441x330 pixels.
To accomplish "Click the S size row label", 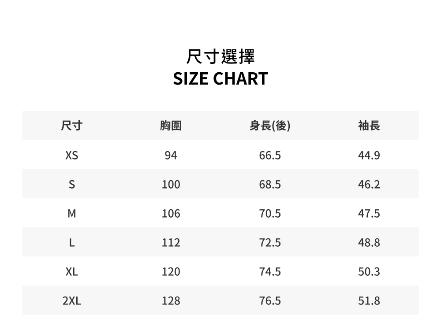I will (x=72, y=185).
